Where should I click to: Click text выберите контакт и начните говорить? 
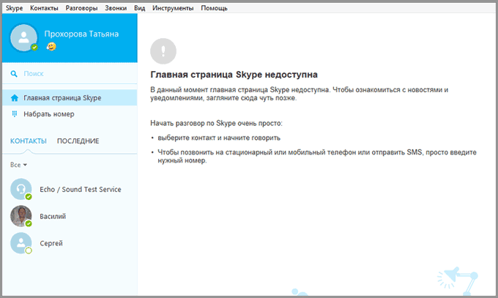[x=219, y=138]
